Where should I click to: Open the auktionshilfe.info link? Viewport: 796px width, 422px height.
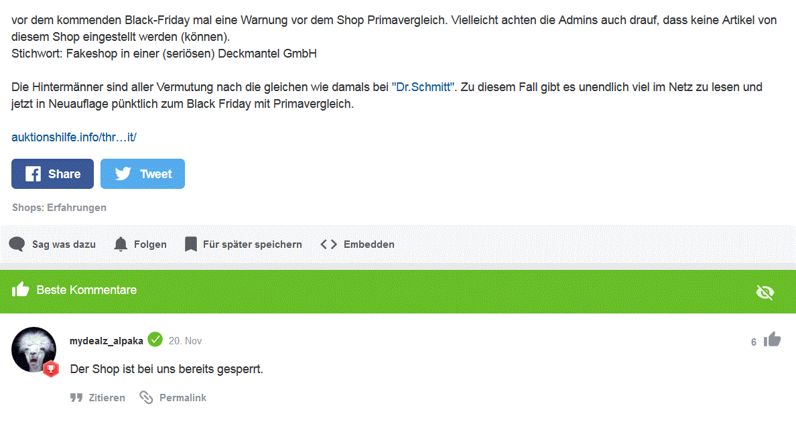pos(74,137)
